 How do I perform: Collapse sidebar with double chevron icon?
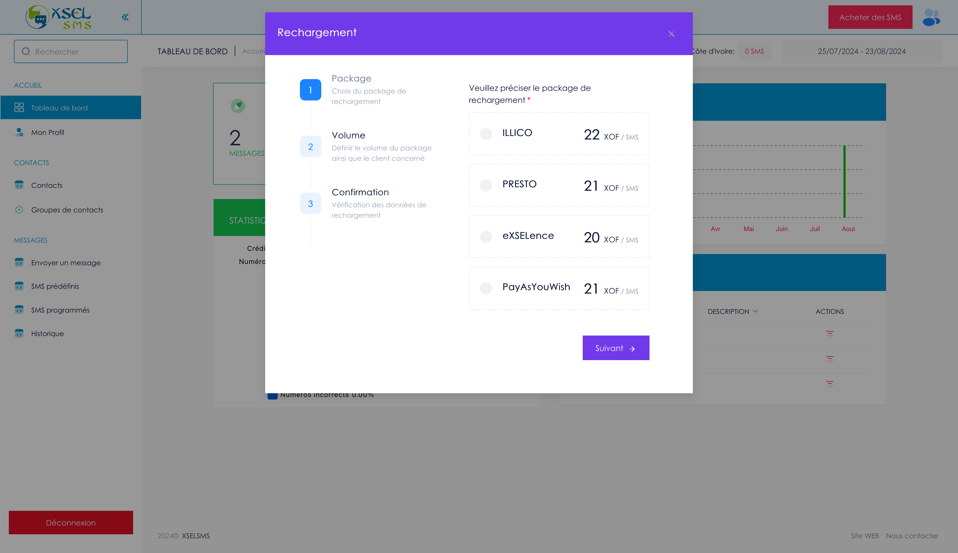(125, 17)
